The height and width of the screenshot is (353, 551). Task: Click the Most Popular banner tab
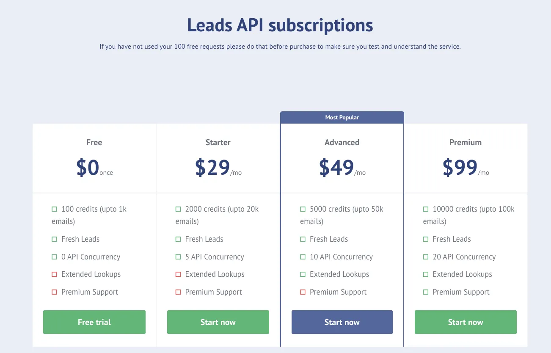(x=342, y=117)
